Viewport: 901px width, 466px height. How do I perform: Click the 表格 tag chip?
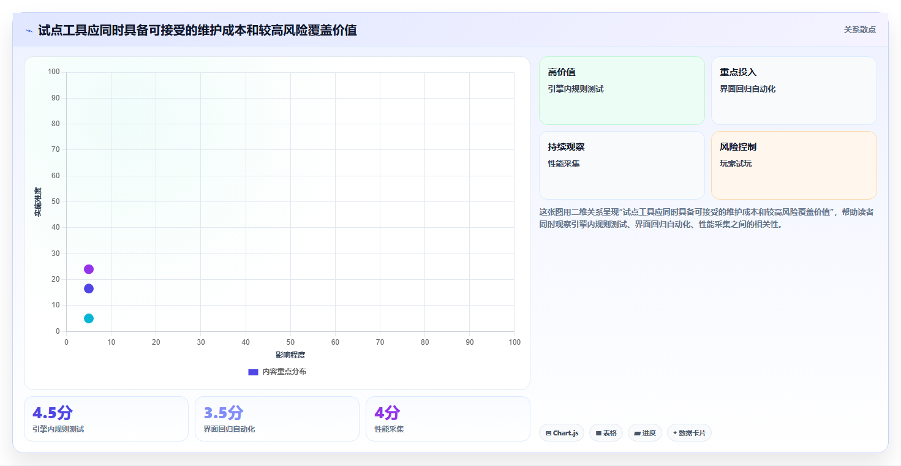coord(606,433)
